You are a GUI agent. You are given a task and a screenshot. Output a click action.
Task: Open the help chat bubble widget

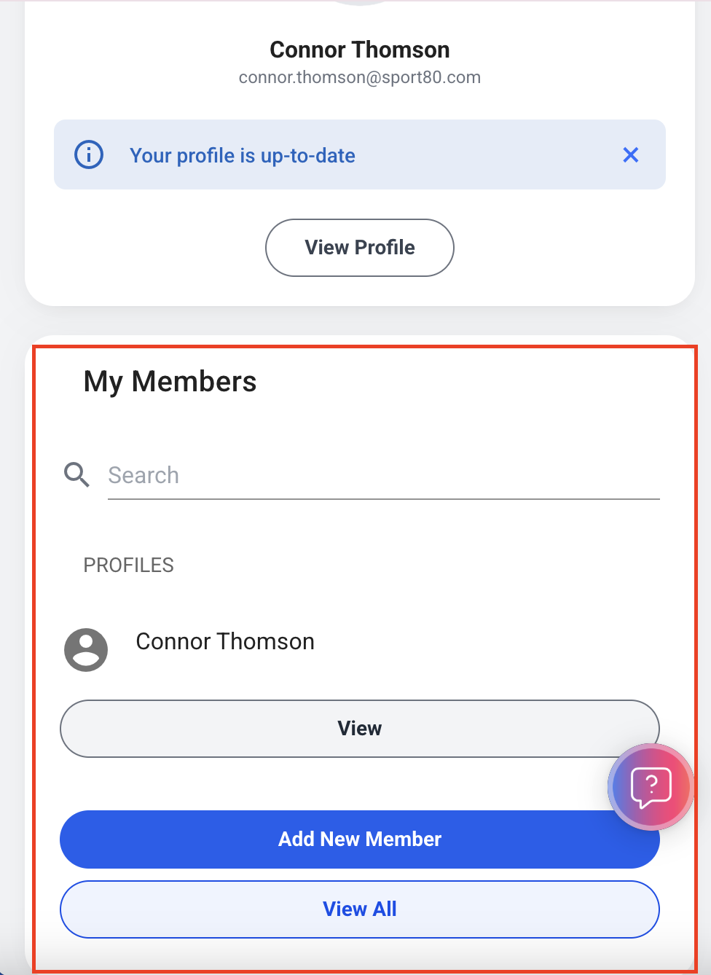pyautogui.click(x=651, y=787)
